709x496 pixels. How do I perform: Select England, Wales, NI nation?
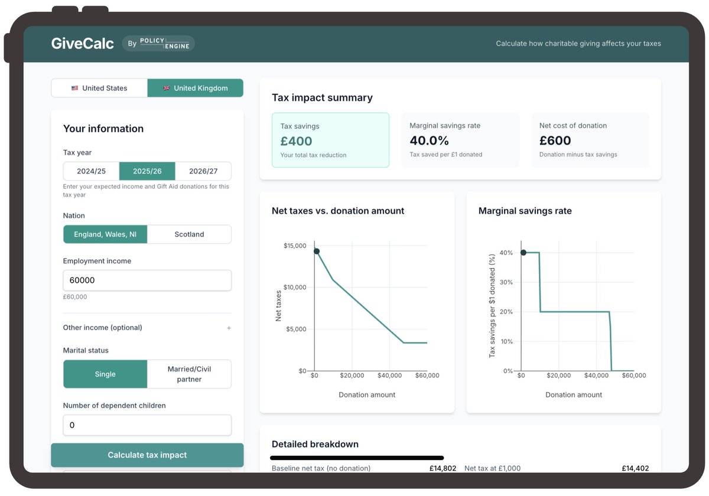point(105,234)
